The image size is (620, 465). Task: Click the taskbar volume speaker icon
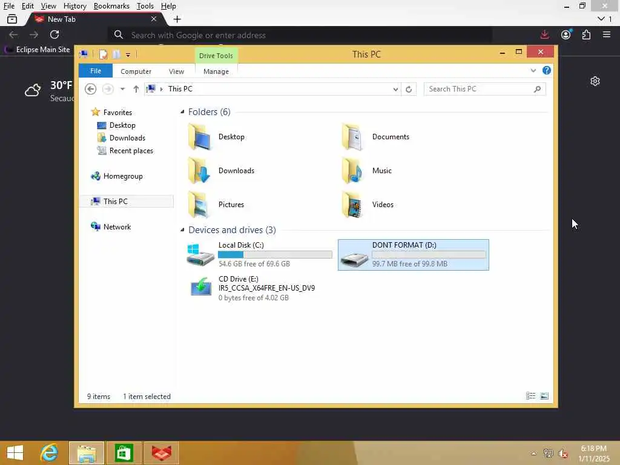pos(563,453)
